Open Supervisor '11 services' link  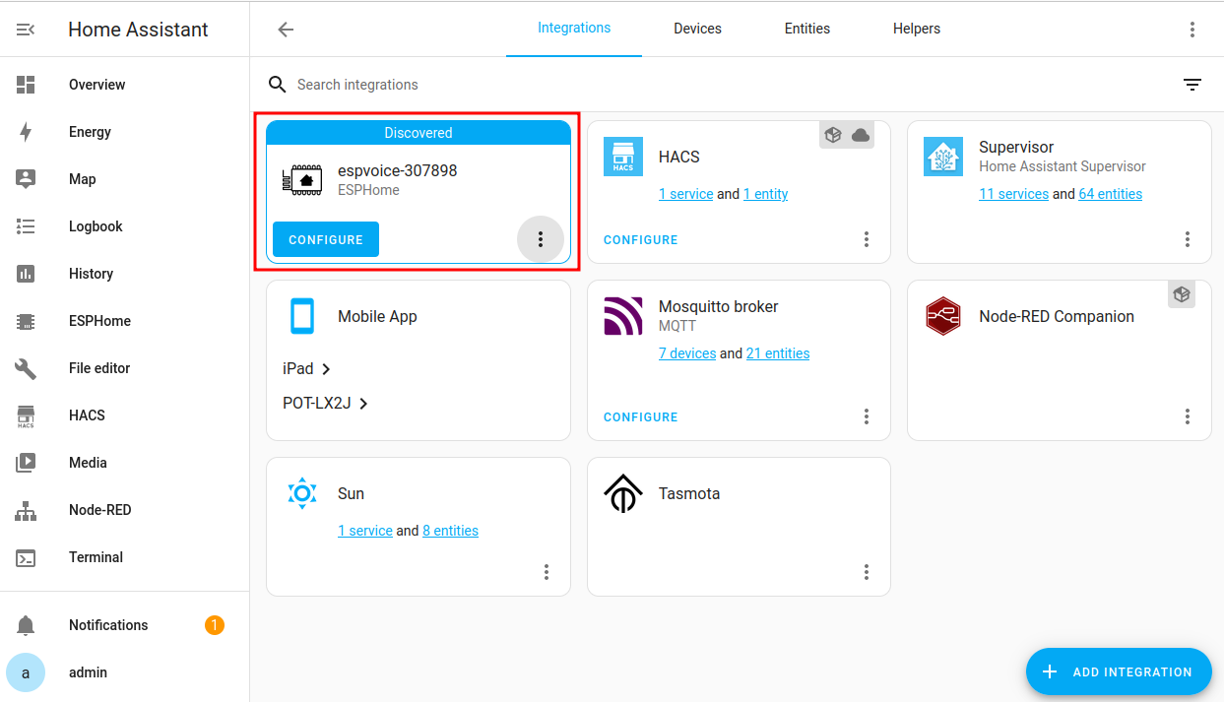click(x=1013, y=194)
